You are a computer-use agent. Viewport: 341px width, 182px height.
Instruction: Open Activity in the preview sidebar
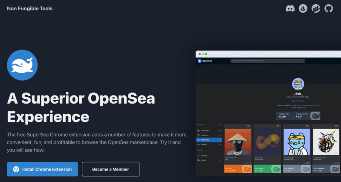pos(209,156)
